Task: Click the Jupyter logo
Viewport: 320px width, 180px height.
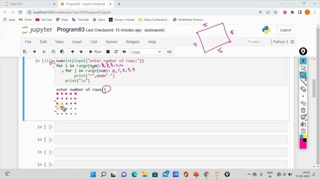Action: (x=37, y=30)
